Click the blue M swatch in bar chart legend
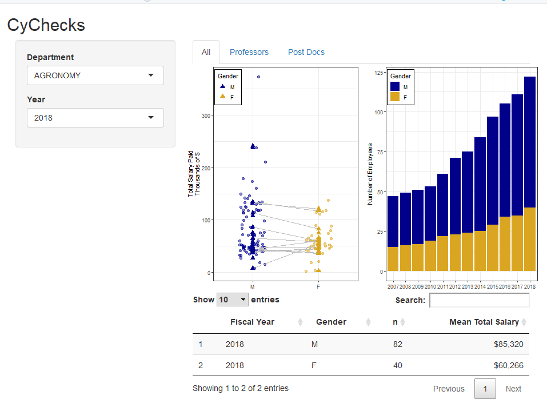Image resolution: width=547 pixels, height=415 pixels. (x=395, y=87)
